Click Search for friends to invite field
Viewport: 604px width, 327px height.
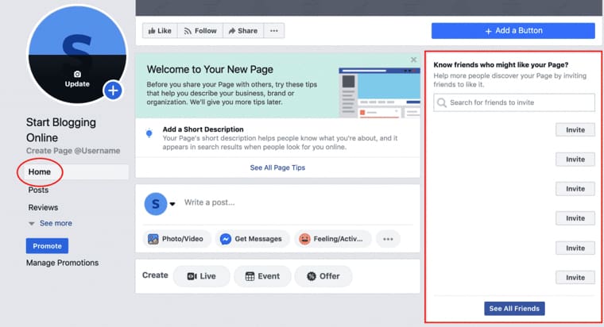point(514,102)
